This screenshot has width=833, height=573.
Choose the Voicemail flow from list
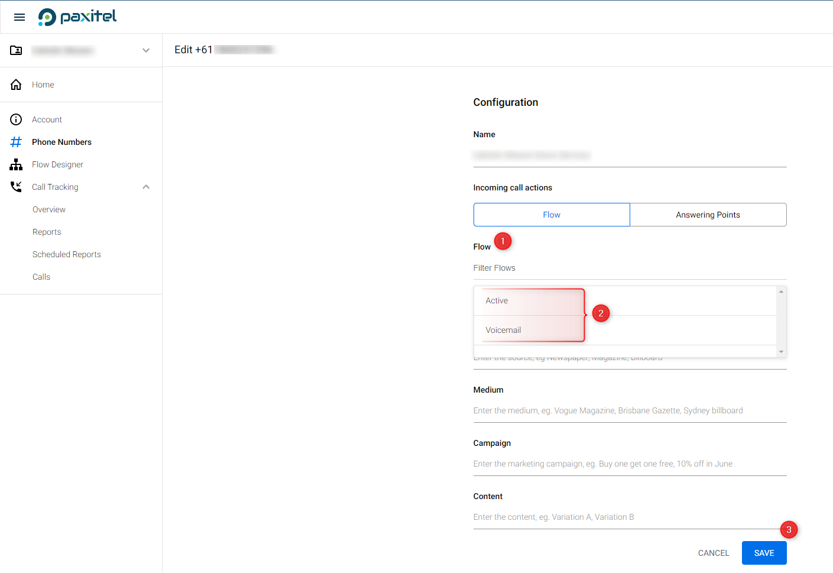click(503, 330)
